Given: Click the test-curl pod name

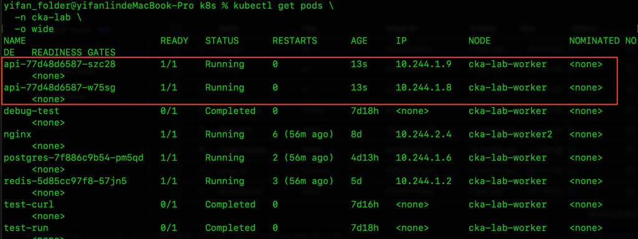Looking at the screenshot, I should coord(29,204).
